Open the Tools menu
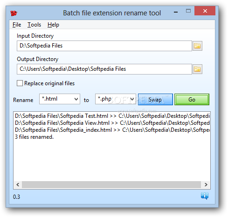The height and width of the screenshot is (217, 228). click(34, 25)
